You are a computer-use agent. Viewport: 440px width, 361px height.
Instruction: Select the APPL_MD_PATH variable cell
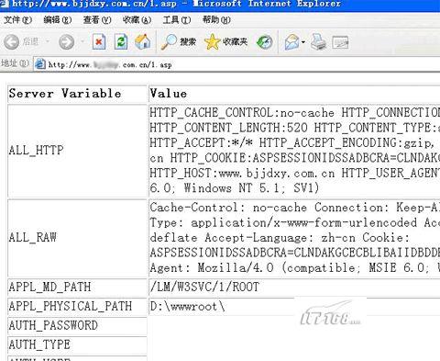point(77,287)
